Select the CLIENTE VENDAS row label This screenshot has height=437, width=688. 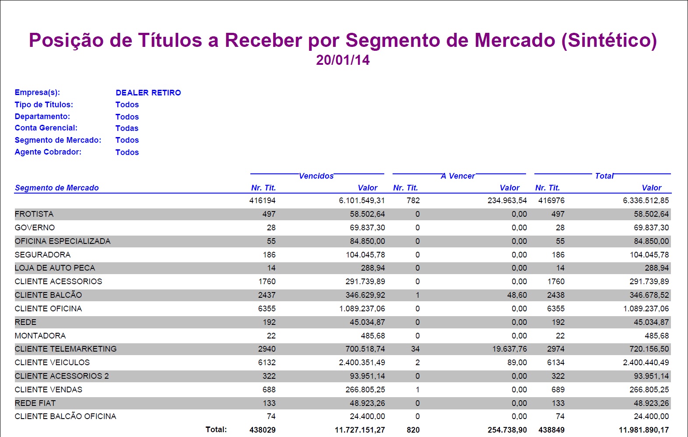coord(49,390)
